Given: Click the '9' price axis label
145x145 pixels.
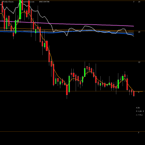Looking at the screenshot, I should tap(139, 93).
